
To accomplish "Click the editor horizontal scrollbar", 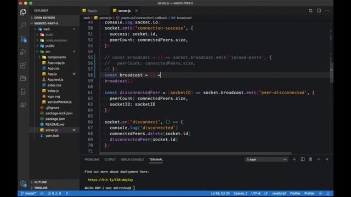I will 196,153.
